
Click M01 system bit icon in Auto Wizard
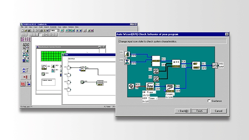point(131,86)
